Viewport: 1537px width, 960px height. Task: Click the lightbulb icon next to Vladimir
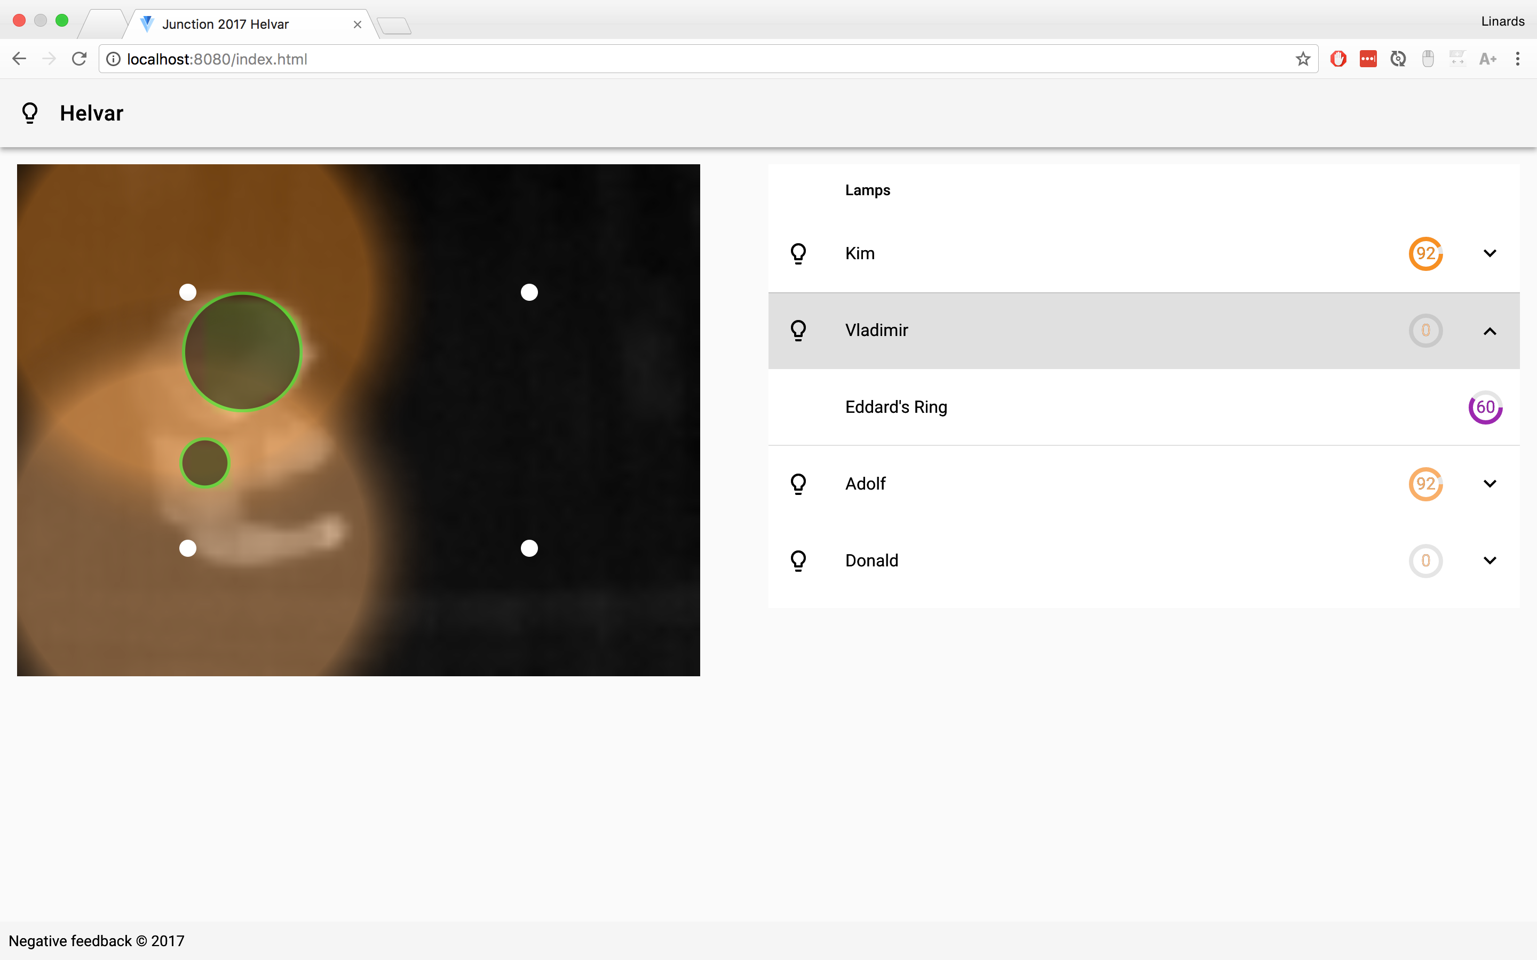coord(798,330)
